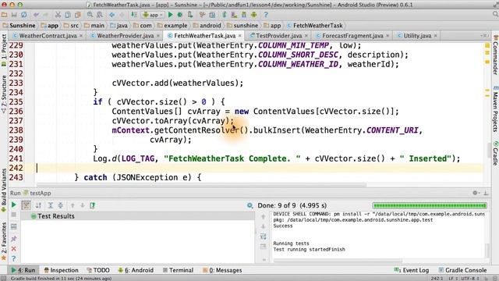This screenshot has width=499, height=281.
Task: Click the Cut scissors icon
Action: pyautogui.click(x=58, y=15)
